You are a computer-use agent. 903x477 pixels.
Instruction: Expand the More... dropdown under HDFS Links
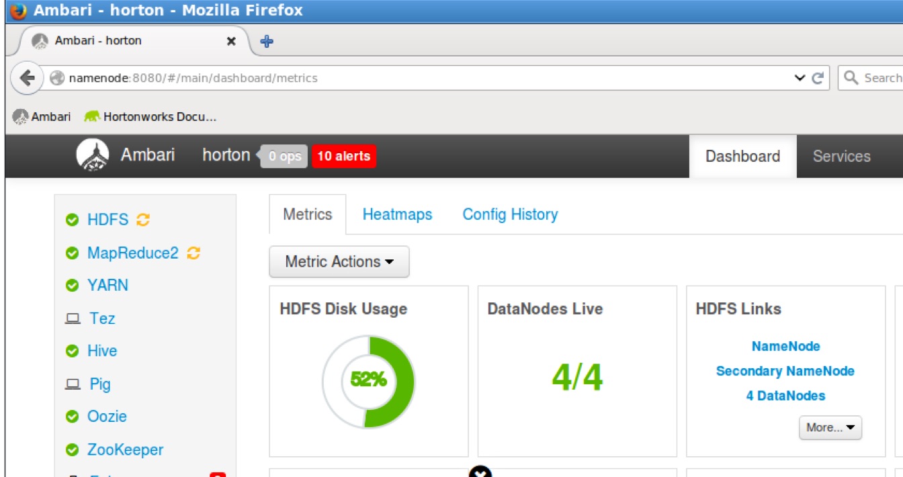click(830, 428)
